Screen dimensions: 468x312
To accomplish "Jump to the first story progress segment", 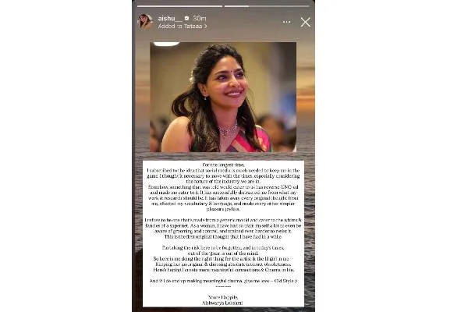I will click(179, 6).
